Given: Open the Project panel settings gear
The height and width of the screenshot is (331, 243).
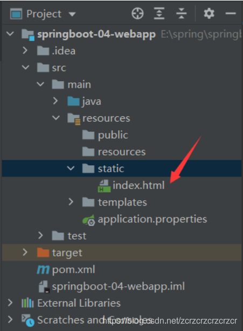Looking at the screenshot, I should pyautogui.click(x=209, y=13).
